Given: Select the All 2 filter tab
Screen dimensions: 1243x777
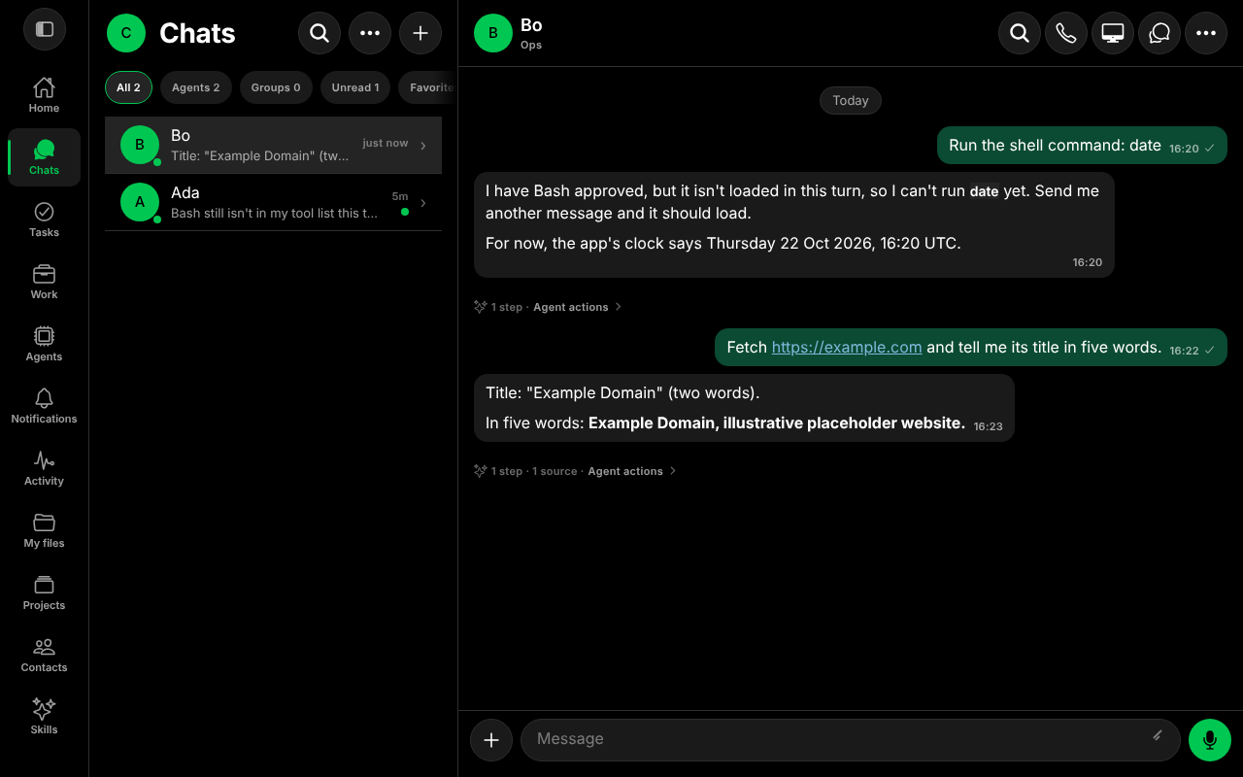Looking at the screenshot, I should [128, 87].
